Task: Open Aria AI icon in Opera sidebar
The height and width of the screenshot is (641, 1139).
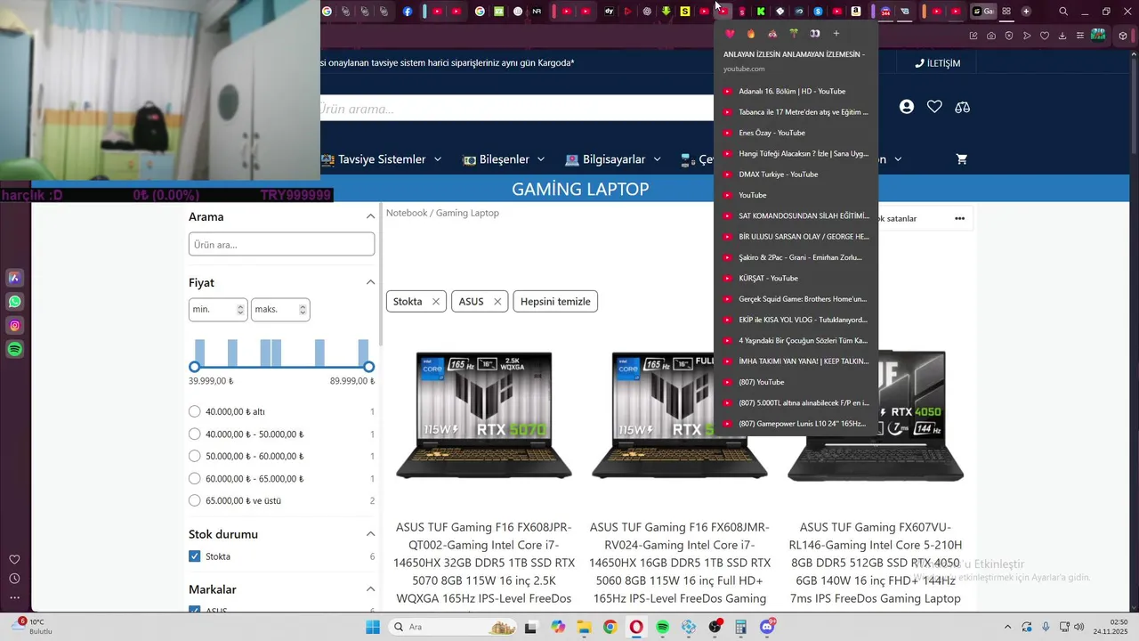Action: [15, 278]
